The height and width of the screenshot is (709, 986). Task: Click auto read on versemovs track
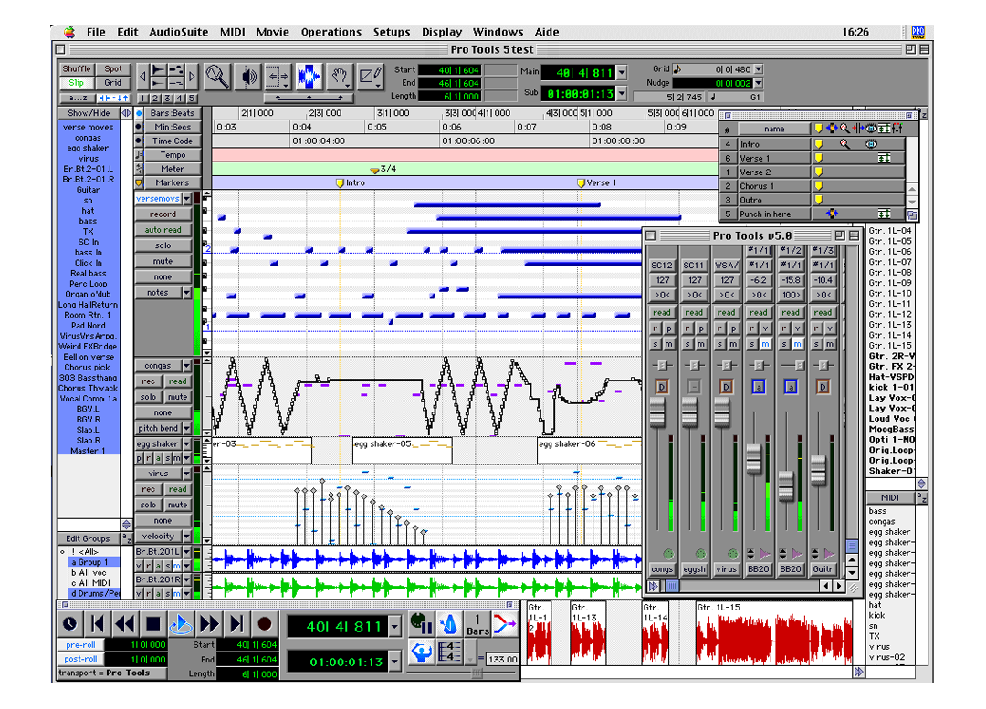(x=163, y=230)
